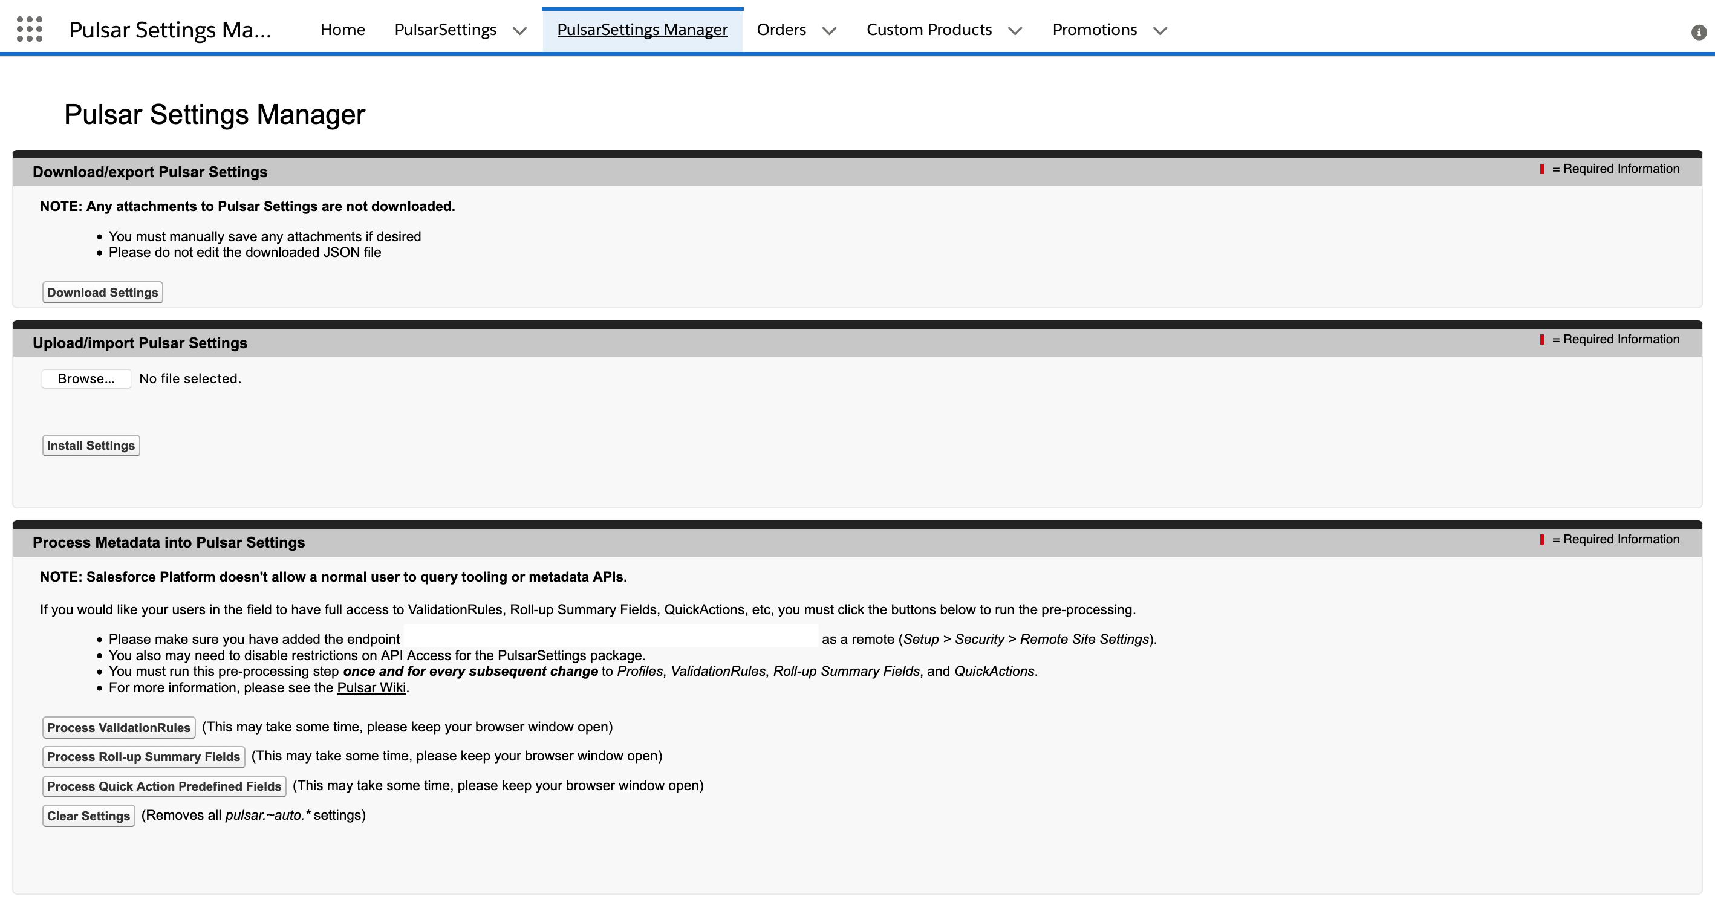Expand the Orders dropdown chevron

tap(829, 31)
